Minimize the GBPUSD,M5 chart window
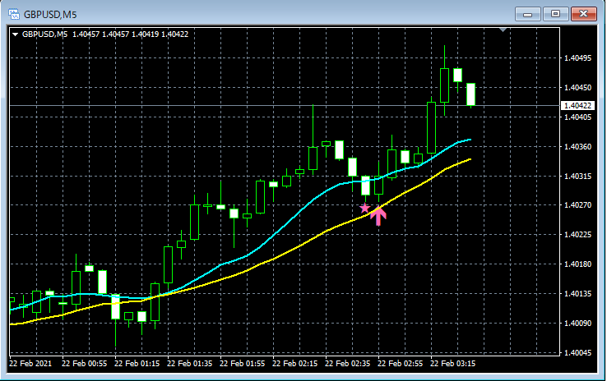 coord(528,14)
